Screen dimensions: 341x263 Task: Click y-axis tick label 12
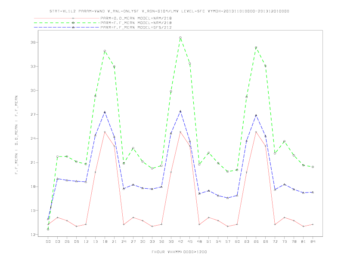(x=33, y=235)
